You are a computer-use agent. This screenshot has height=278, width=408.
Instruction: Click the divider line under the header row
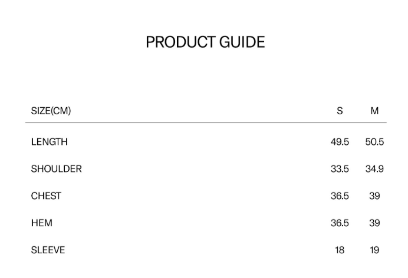click(205, 123)
